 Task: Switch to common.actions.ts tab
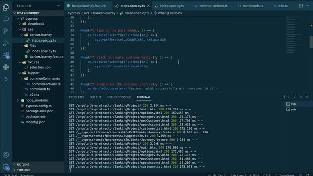213,6
